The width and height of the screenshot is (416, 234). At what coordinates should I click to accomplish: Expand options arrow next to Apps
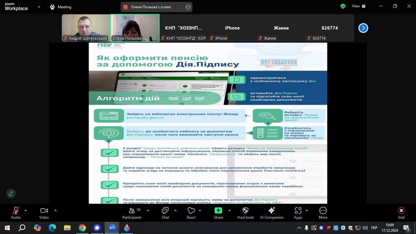click(306, 211)
